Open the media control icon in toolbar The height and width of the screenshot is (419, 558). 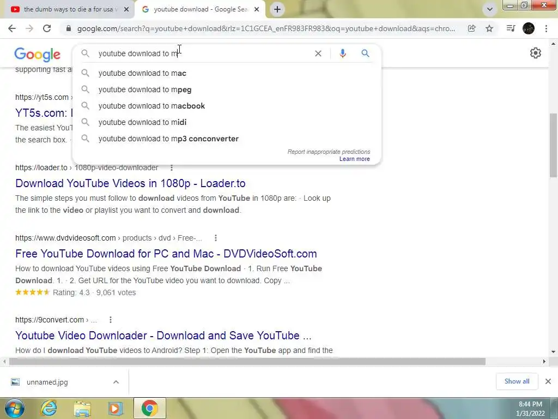(511, 28)
